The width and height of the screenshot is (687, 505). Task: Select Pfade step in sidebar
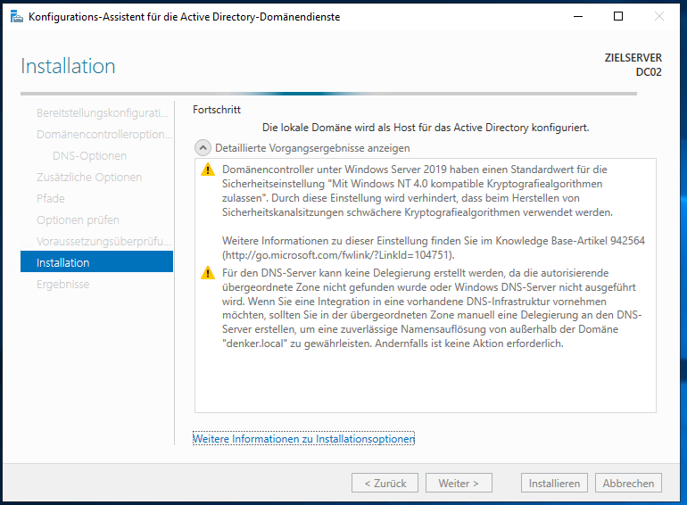pyautogui.click(x=51, y=199)
